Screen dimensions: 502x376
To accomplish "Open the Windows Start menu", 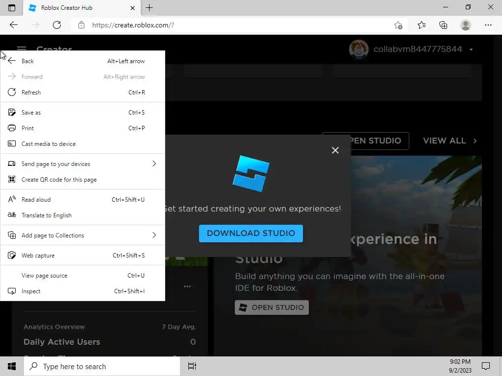I will click(x=12, y=366).
